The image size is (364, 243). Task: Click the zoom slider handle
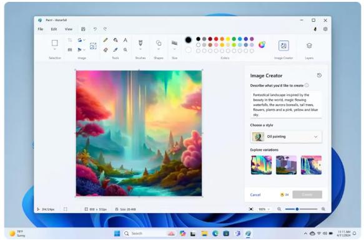297,209
